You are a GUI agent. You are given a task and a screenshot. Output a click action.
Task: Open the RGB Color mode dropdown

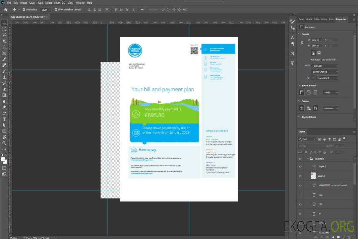325,66
